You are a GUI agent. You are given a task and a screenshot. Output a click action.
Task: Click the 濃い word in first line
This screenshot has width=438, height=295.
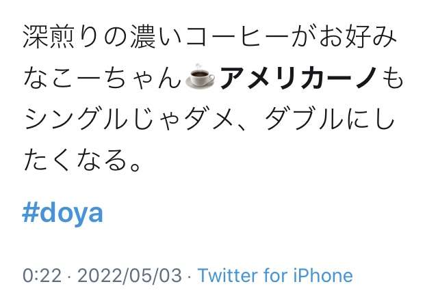pos(155,37)
